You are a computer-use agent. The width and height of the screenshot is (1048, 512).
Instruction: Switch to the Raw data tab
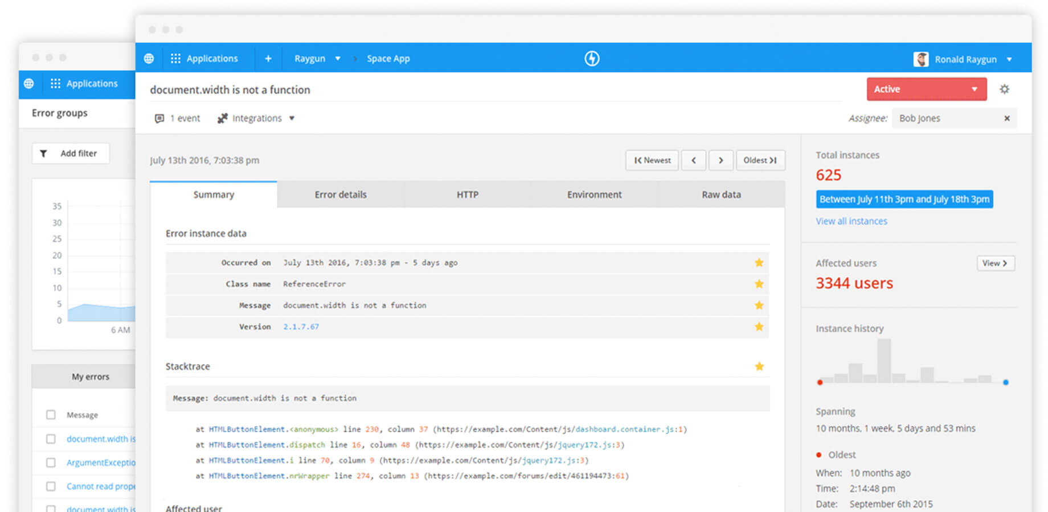[720, 194]
